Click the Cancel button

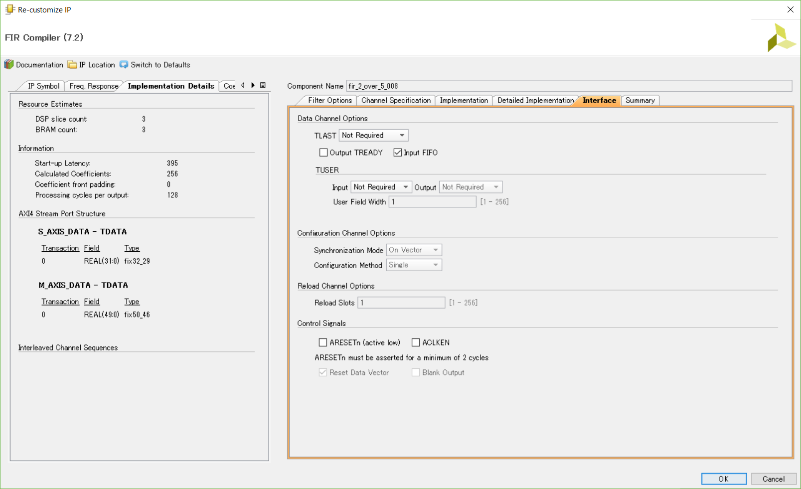(774, 479)
